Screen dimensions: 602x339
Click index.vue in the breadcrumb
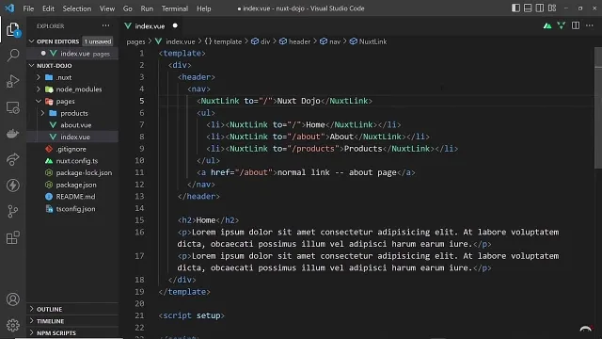180,41
